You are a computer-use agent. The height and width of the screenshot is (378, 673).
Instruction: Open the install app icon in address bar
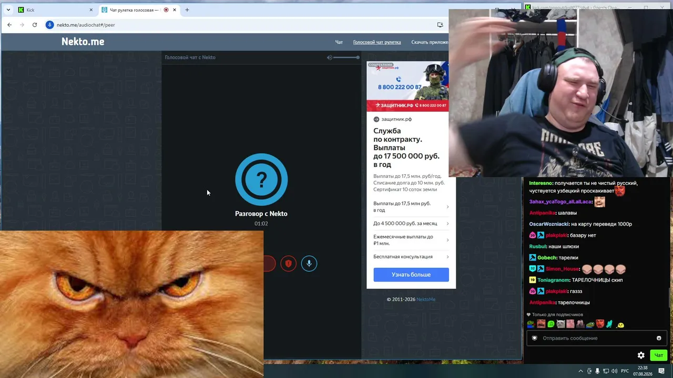(x=440, y=25)
